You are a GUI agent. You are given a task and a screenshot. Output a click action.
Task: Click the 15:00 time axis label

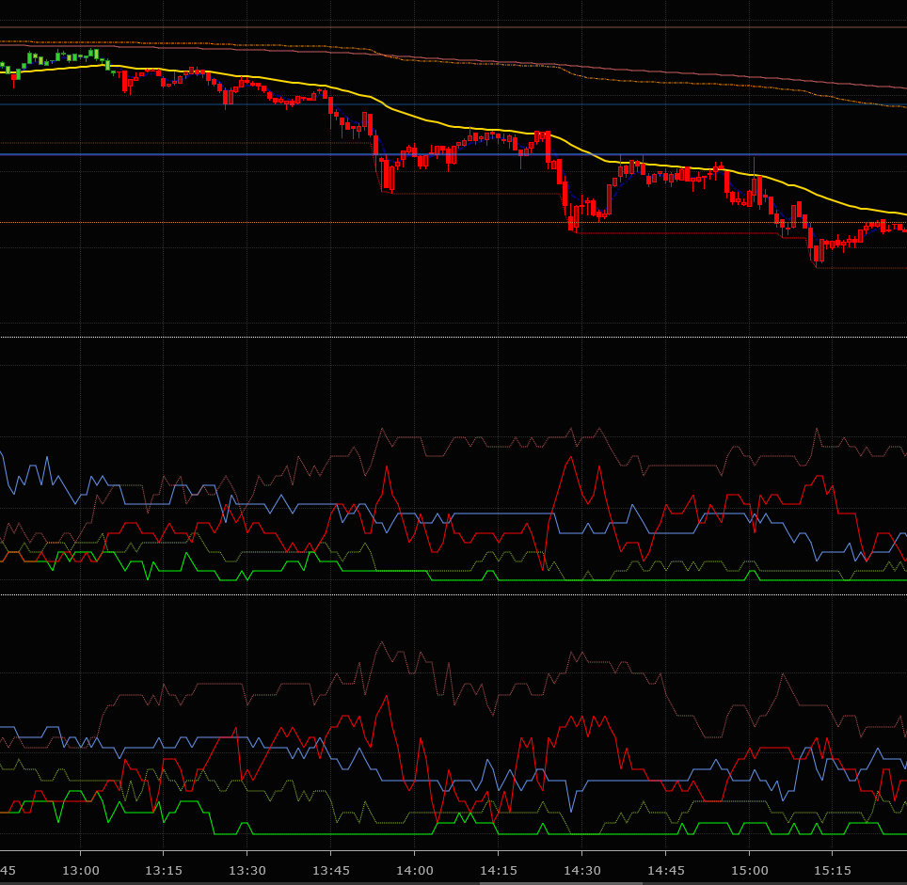750,871
